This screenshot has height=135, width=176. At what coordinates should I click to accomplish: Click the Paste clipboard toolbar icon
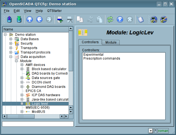click(x=100, y=19)
